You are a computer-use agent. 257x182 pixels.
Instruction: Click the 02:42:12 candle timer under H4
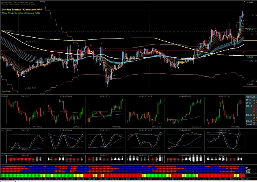tap(77, 127)
